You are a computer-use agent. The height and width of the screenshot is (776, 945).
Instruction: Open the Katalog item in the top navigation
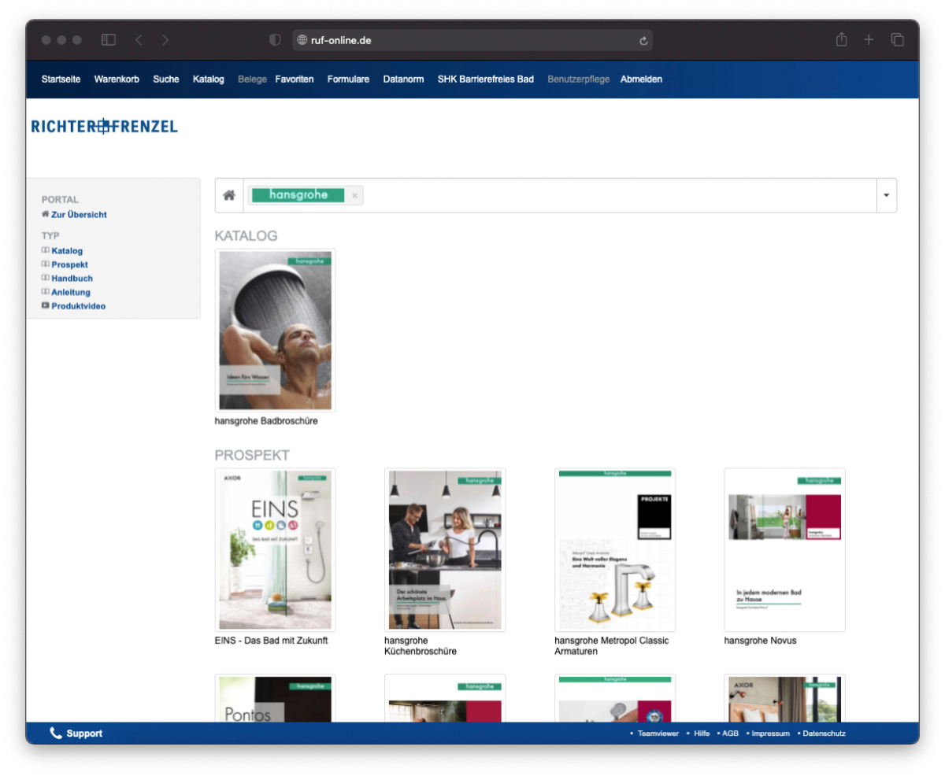pos(209,79)
